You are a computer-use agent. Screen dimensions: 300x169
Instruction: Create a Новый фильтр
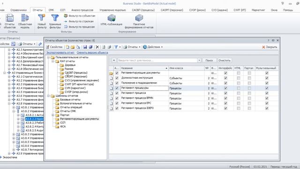[x=42, y=22]
